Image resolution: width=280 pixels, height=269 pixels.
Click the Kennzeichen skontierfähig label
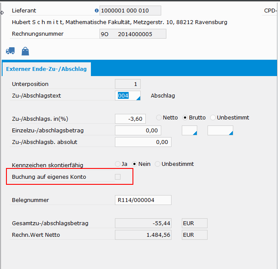click(48, 165)
